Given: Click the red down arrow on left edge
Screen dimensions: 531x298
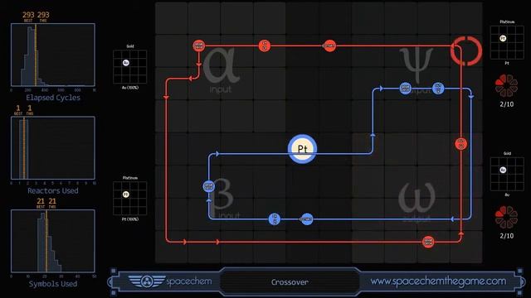Looking at the screenshot, I should 166,98.
